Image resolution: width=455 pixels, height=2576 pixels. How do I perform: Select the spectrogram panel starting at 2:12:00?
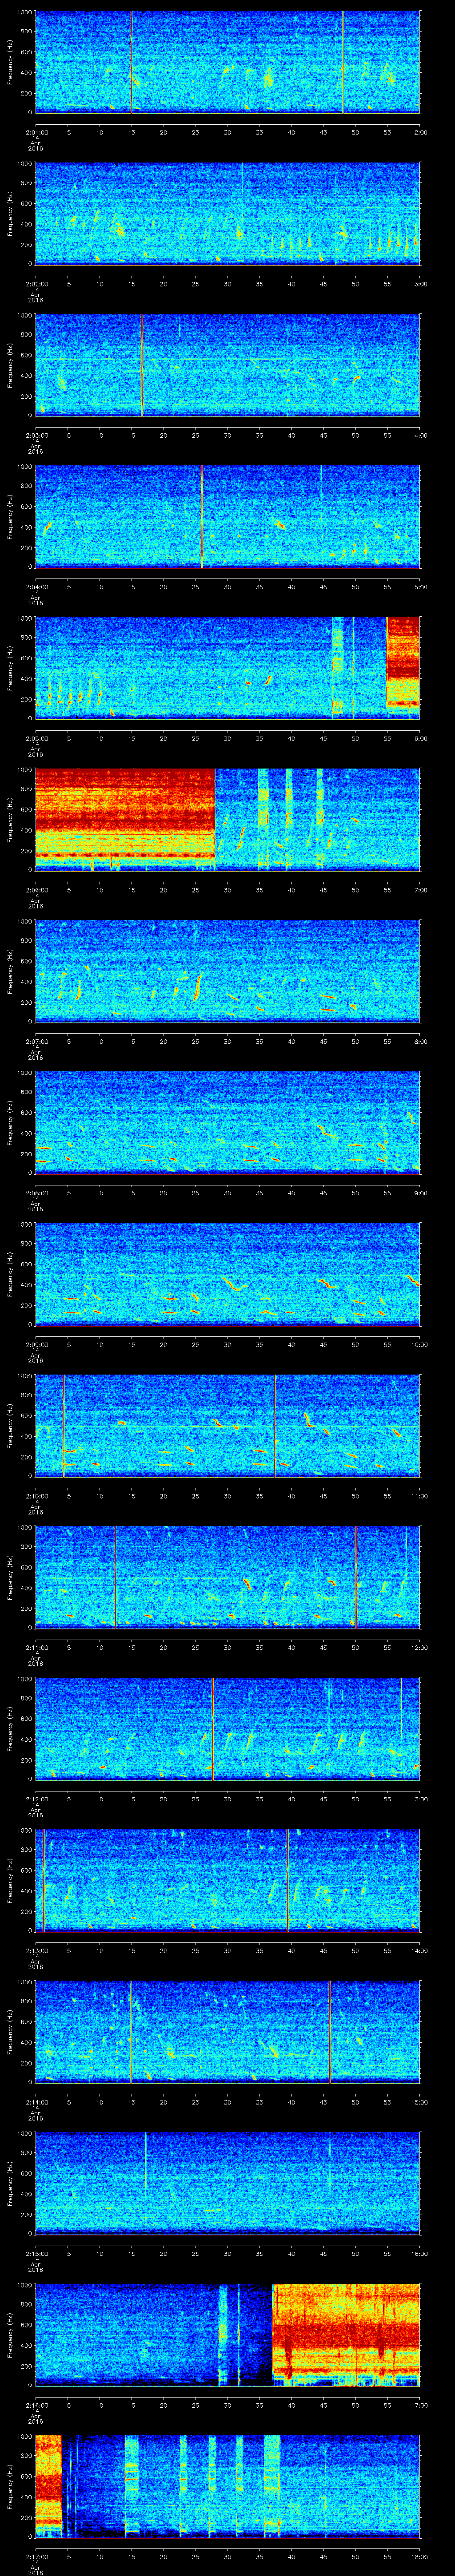pos(227,1728)
